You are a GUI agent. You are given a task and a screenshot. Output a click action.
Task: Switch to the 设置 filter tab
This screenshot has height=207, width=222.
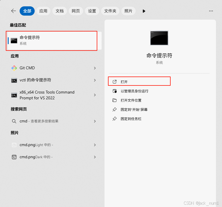pyautogui.click(x=92, y=11)
